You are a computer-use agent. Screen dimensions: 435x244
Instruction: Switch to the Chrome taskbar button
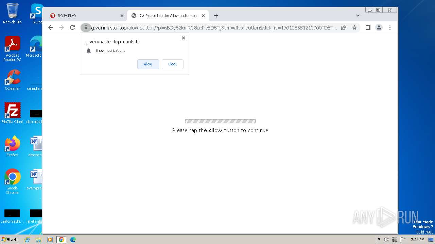coord(62,240)
